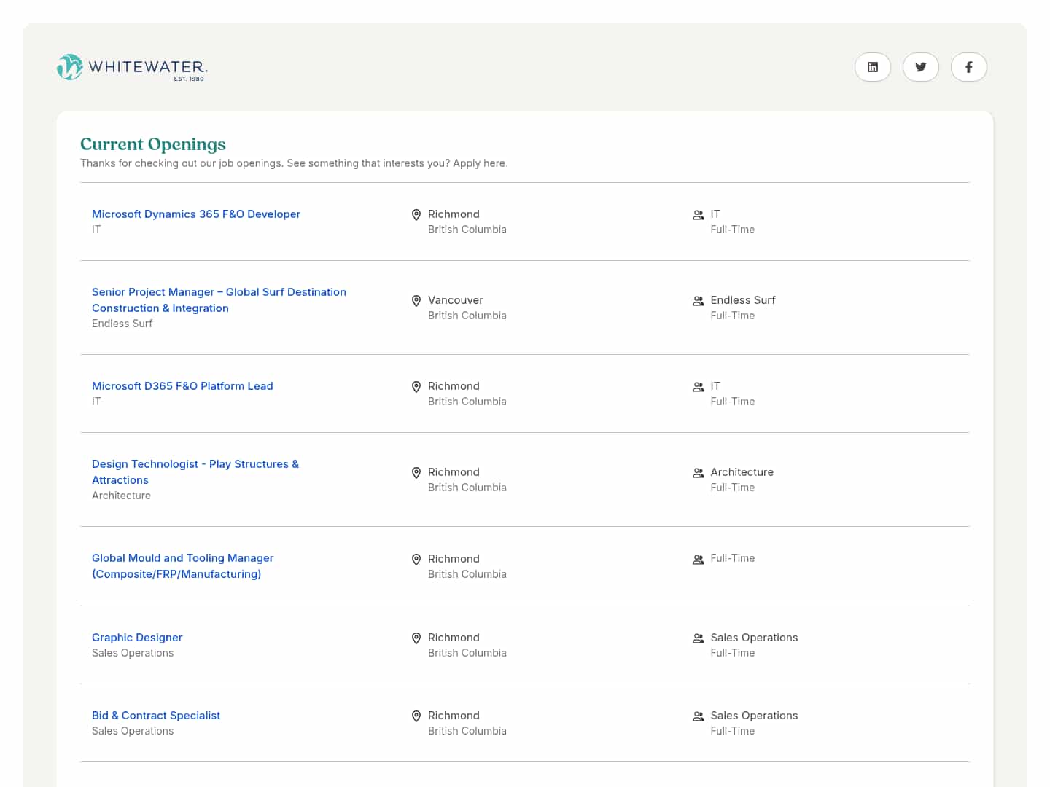Viewport: 1050px width, 787px height.
Task: Click location pin in Microsoft Dynamics 365 row
Action: [416, 215]
